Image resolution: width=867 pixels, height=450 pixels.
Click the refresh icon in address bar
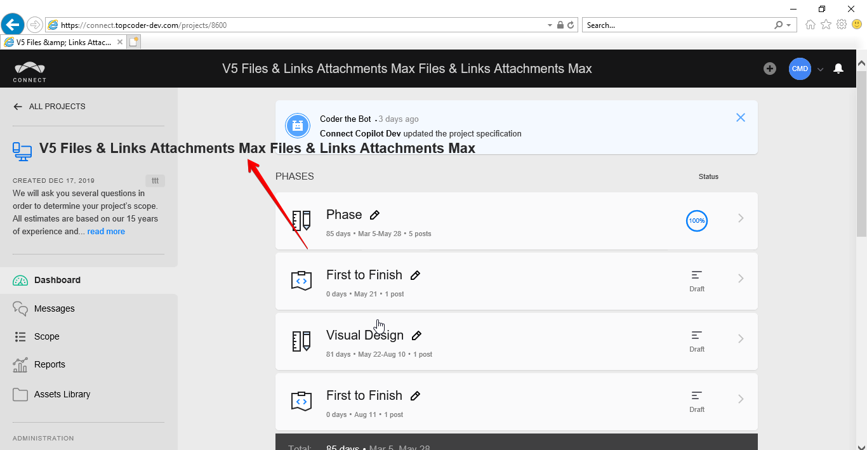(x=571, y=25)
